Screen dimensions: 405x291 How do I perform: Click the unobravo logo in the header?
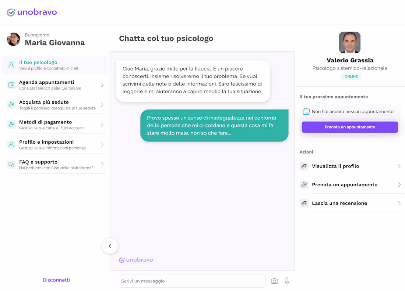[32, 12]
